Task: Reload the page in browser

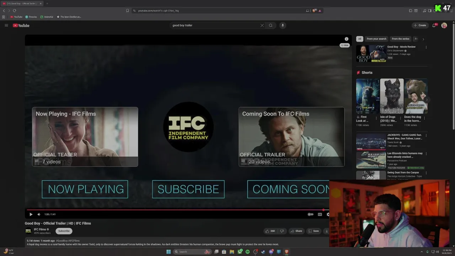Action: click(x=14, y=11)
